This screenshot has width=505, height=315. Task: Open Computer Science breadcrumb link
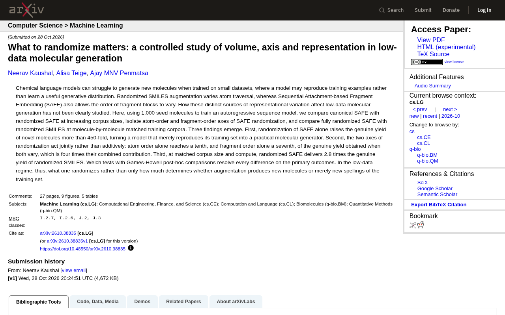click(x=35, y=26)
